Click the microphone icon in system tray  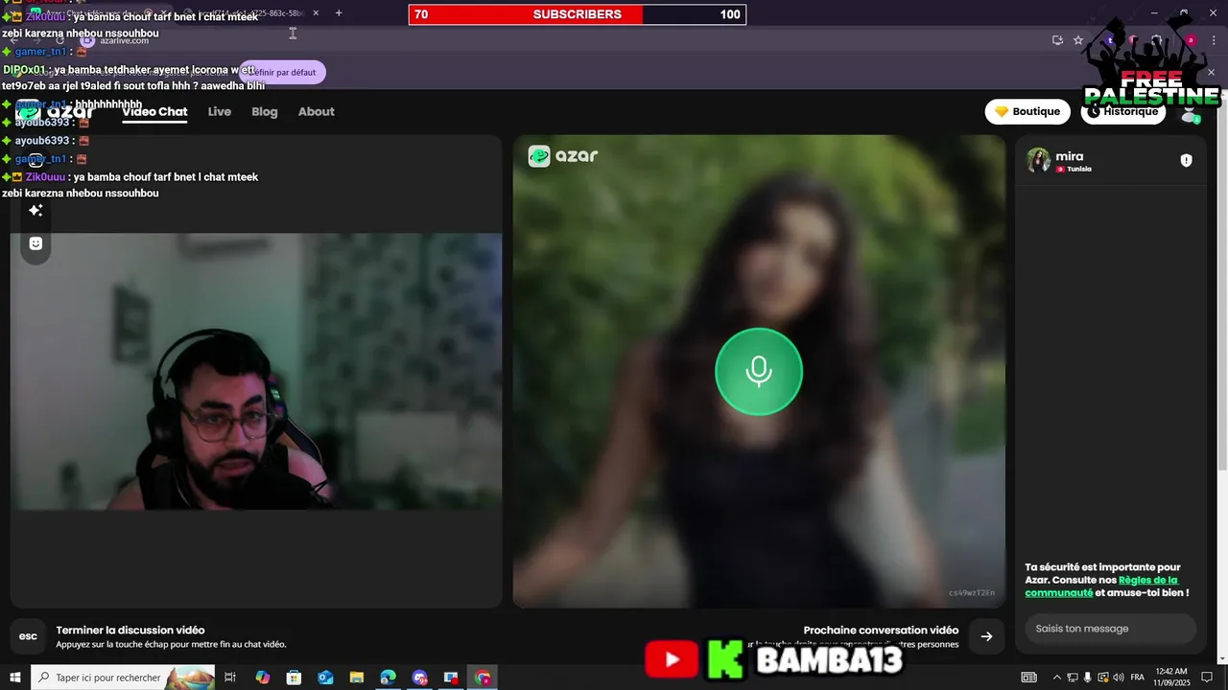point(1087,678)
